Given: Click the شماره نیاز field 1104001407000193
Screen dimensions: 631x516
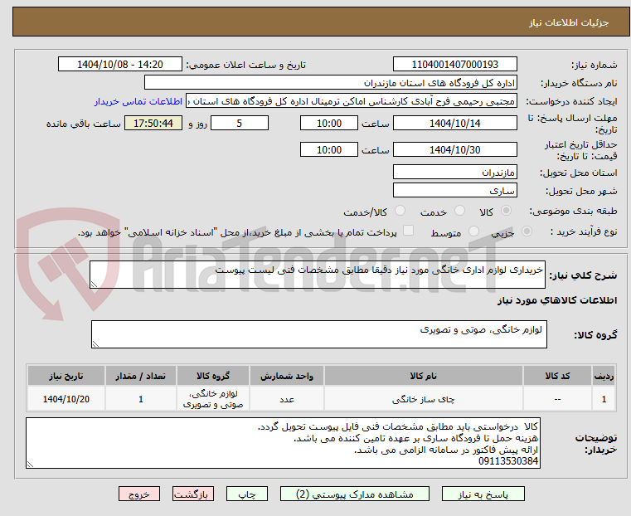Looking at the screenshot, I should (x=454, y=65).
